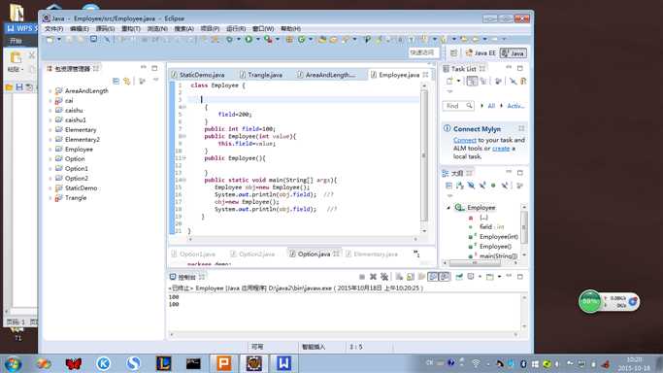Screen dimensions: 663x373
Task: Expand the StaticDemo project
Action: tap(50, 188)
